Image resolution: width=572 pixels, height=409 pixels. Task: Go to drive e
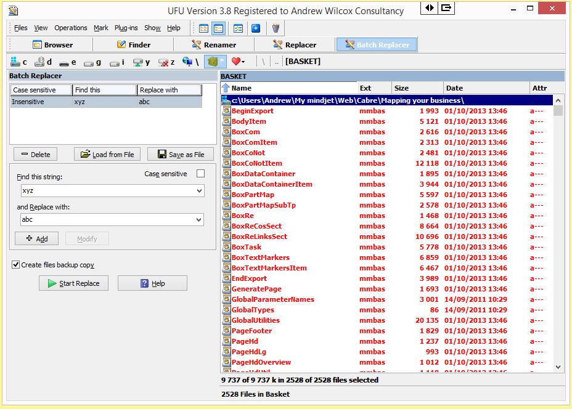[x=68, y=62]
